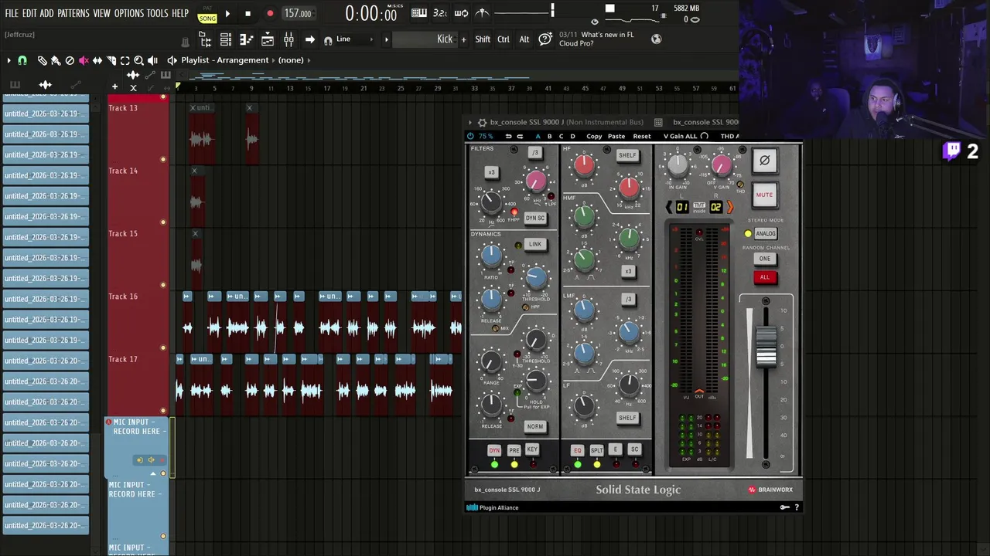Choose the Select marquee tool
Screen dimensions: 990x556
pos(125,60)
